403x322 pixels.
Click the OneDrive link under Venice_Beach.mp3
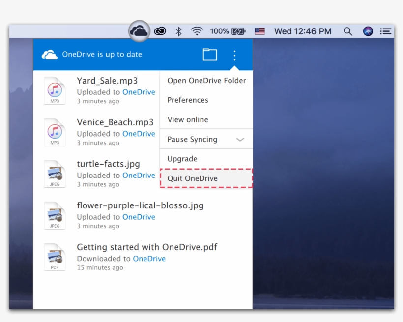[139, 133]
